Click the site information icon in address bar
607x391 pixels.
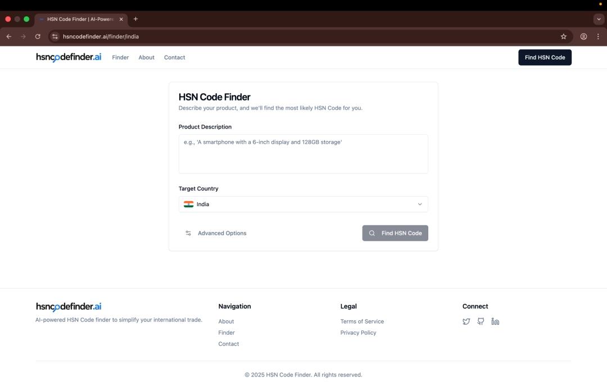pyautogui.click(x=55, y=37)
